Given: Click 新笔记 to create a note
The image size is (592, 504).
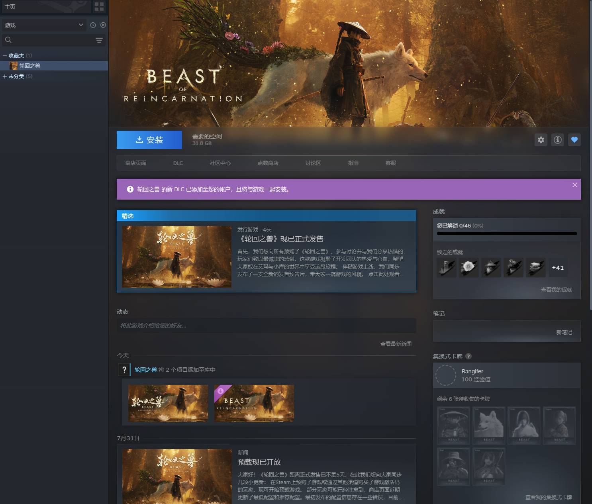Looking at the screenshot, I should pyautogui.click(x=564, y=332).
